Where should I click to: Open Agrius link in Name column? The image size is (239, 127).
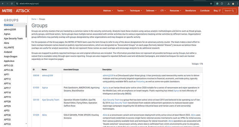pos(45,88)
